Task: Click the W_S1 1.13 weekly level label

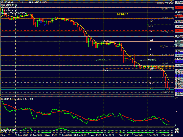Action: (167, 63)
